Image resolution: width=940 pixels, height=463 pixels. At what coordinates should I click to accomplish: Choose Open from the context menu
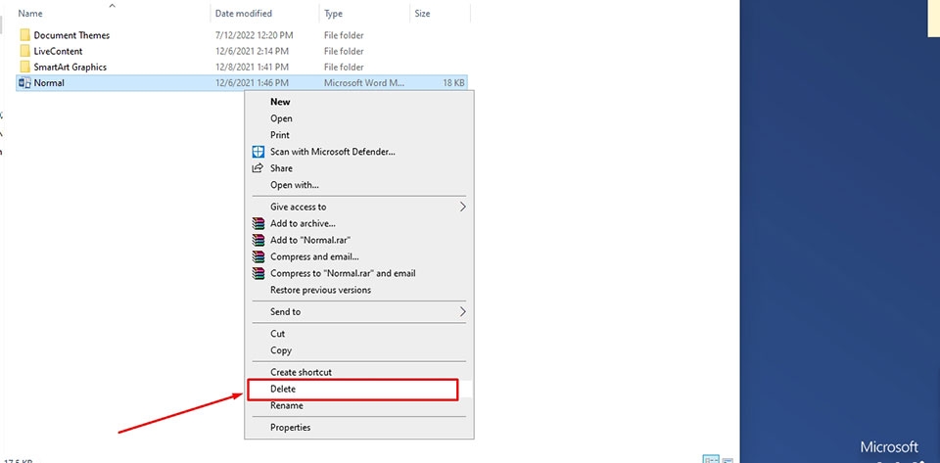(x=281, y=118)
